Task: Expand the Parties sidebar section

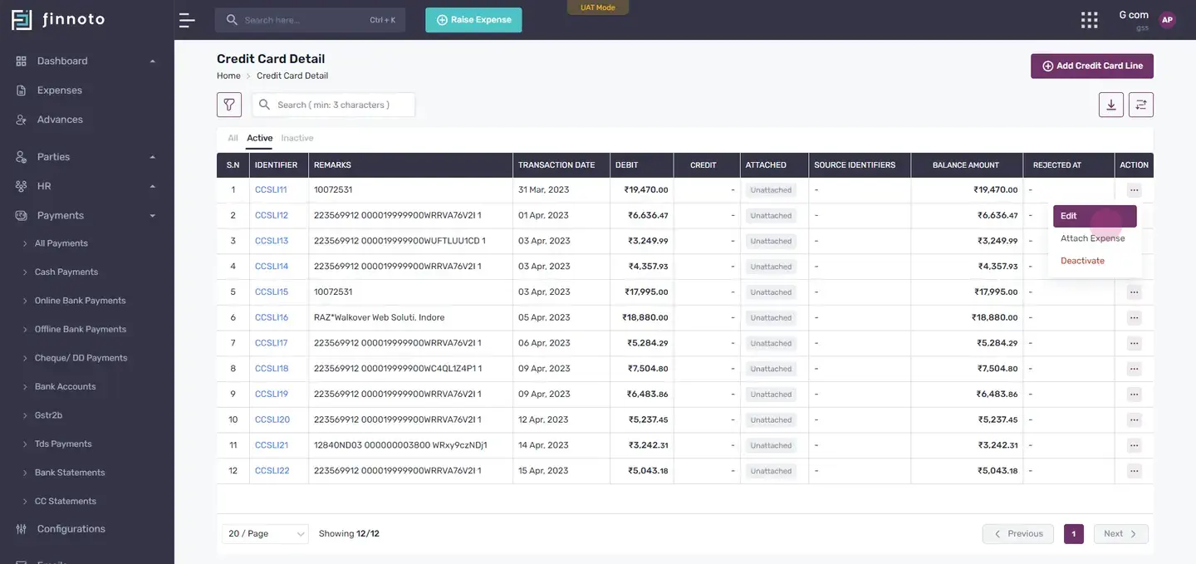Action: click(x=86, y=157)
